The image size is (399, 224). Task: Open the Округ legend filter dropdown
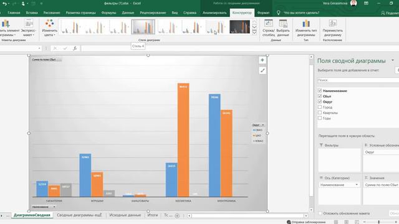(263, 125)
